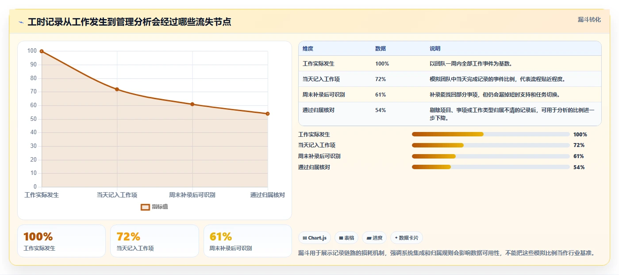619x275 pixels.
Task: Toggle the 指标值 legend swatch under the chart
Action: tap(145, 207)
